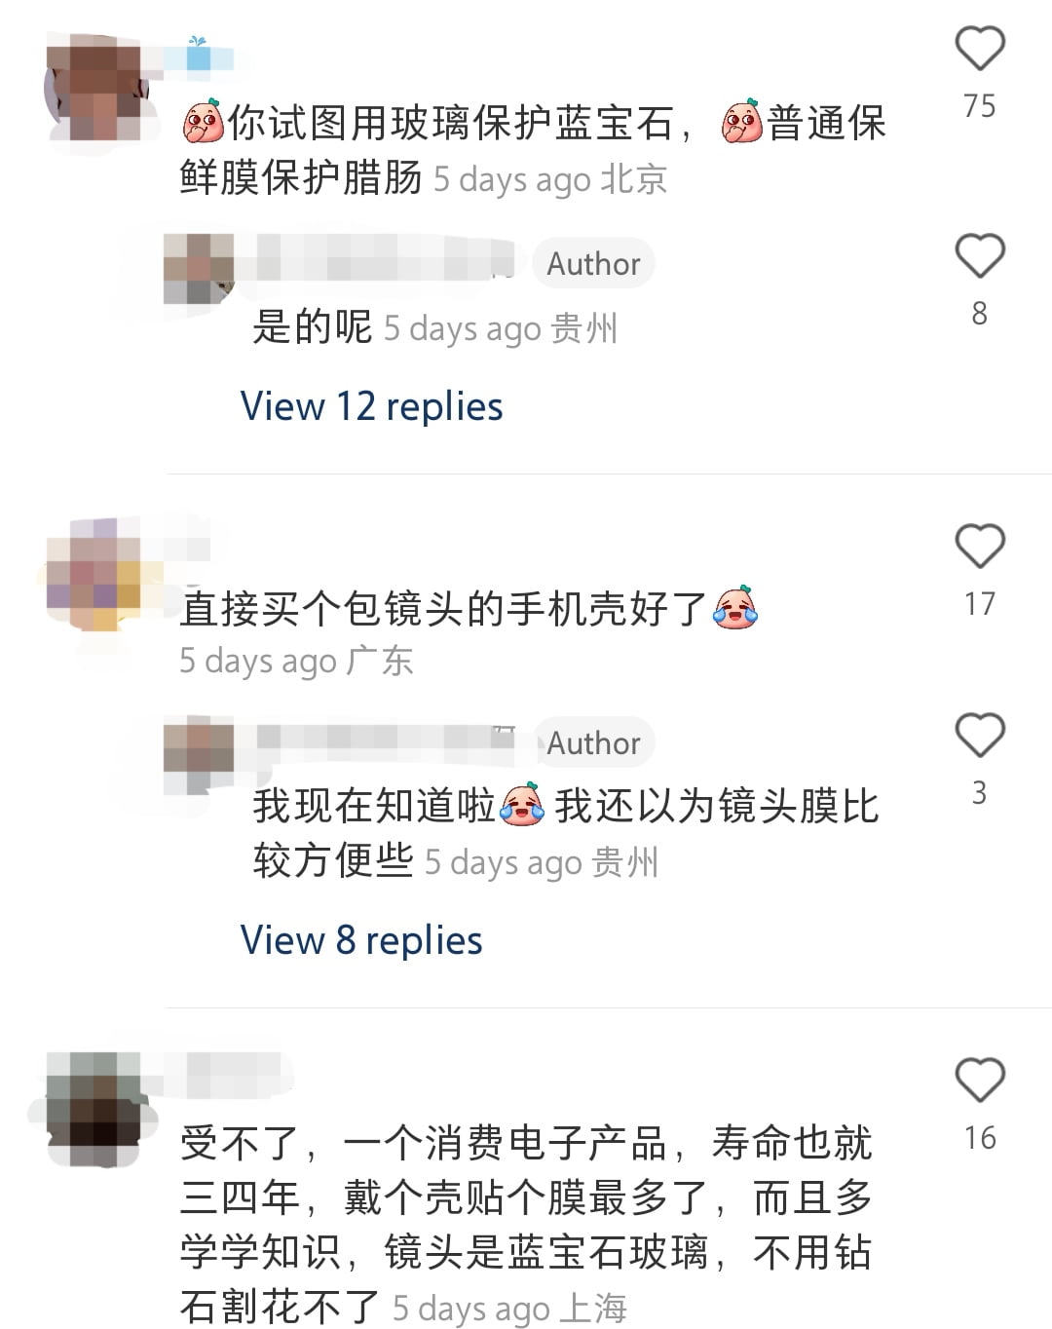Viewport: 1052px width, 1329px height.
Task: Select the comment about 玻璃保护蓝宝石
Action: 533,150
